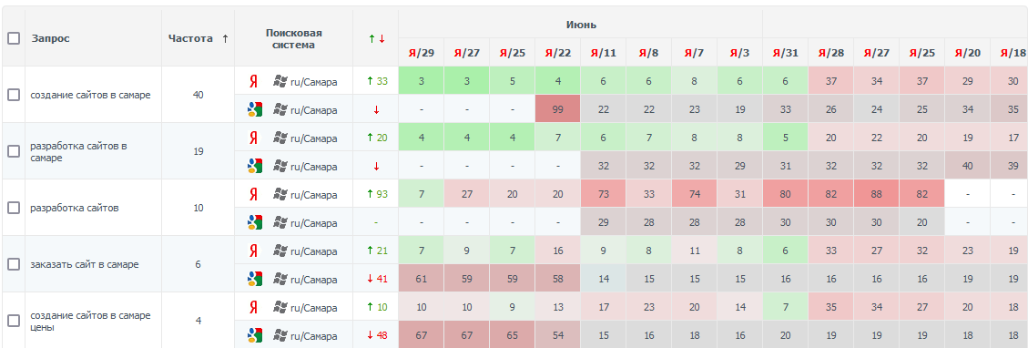Sort by the up/down arrows change column header

click(376, 38)
